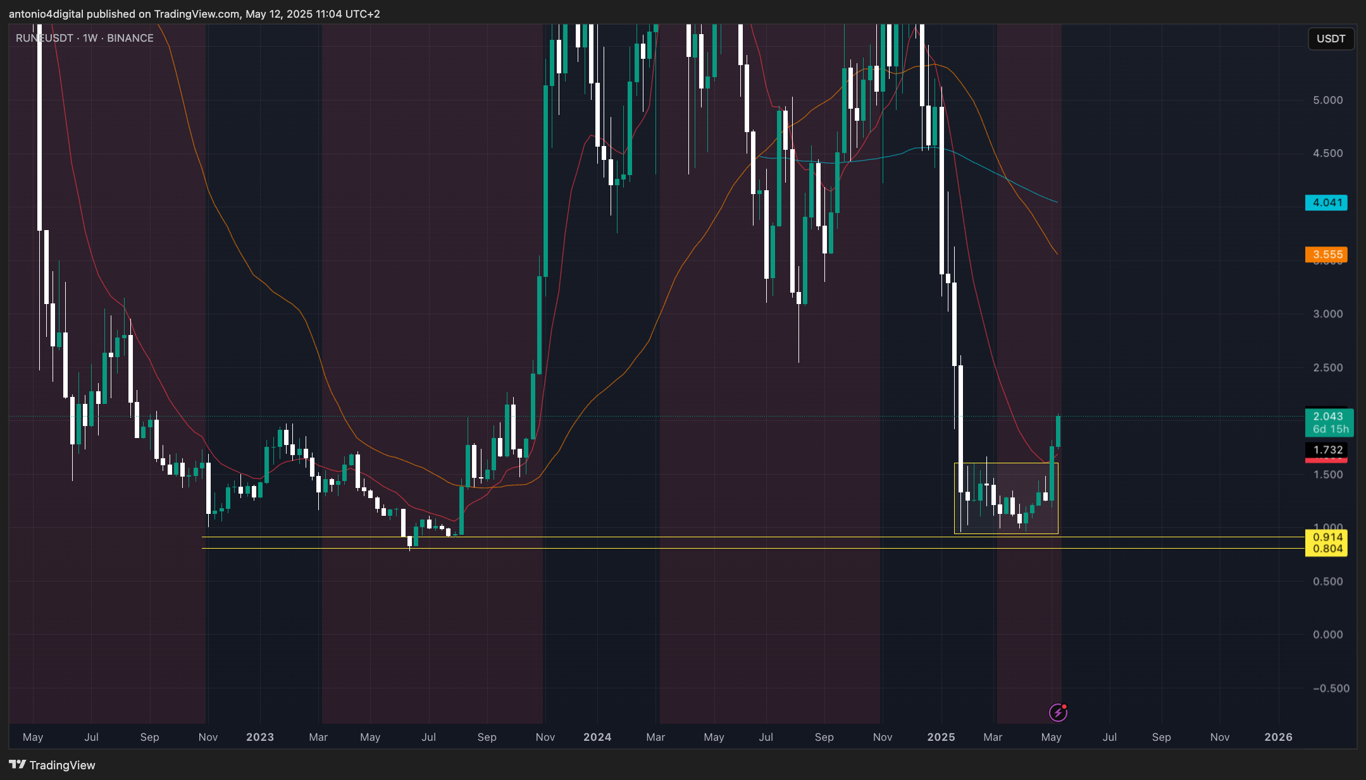Click the 4.041 blue moving average price label
1366x780 pixels.
[1326, 203]
